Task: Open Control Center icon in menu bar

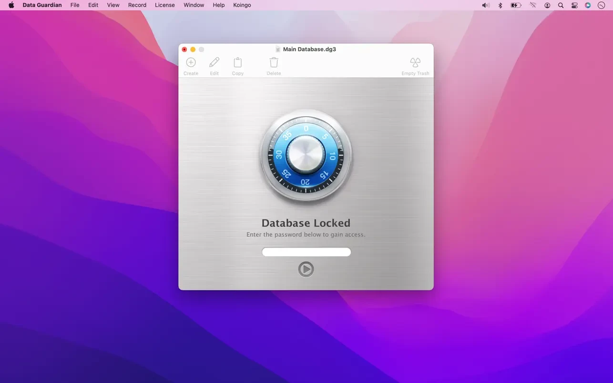Action: pyautogui.click(x=574, y=5)
